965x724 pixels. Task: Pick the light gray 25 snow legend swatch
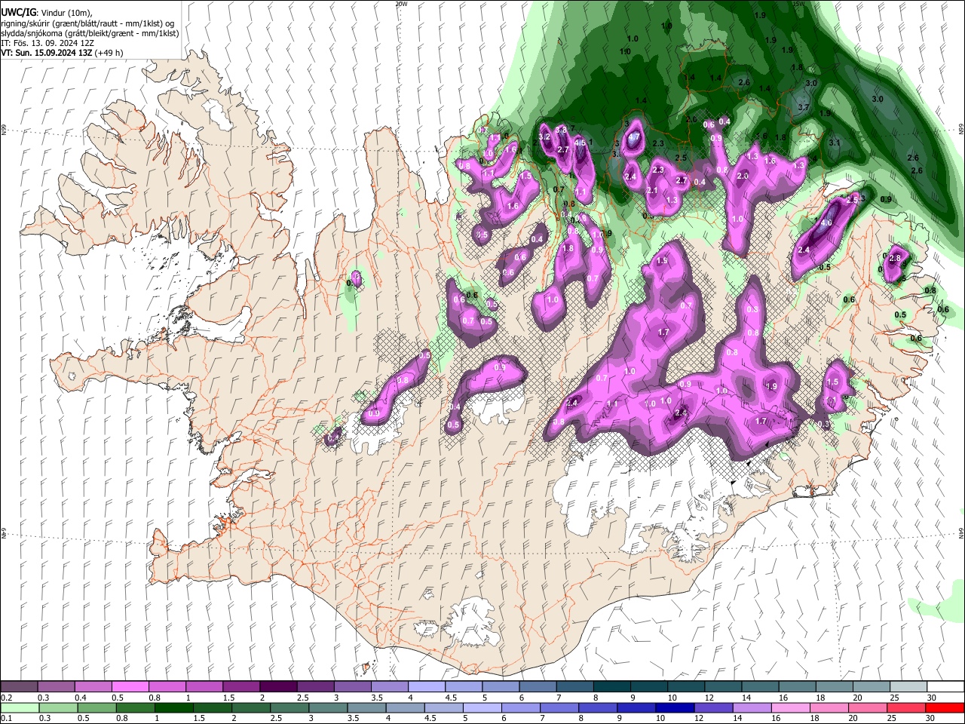(908, 686)
